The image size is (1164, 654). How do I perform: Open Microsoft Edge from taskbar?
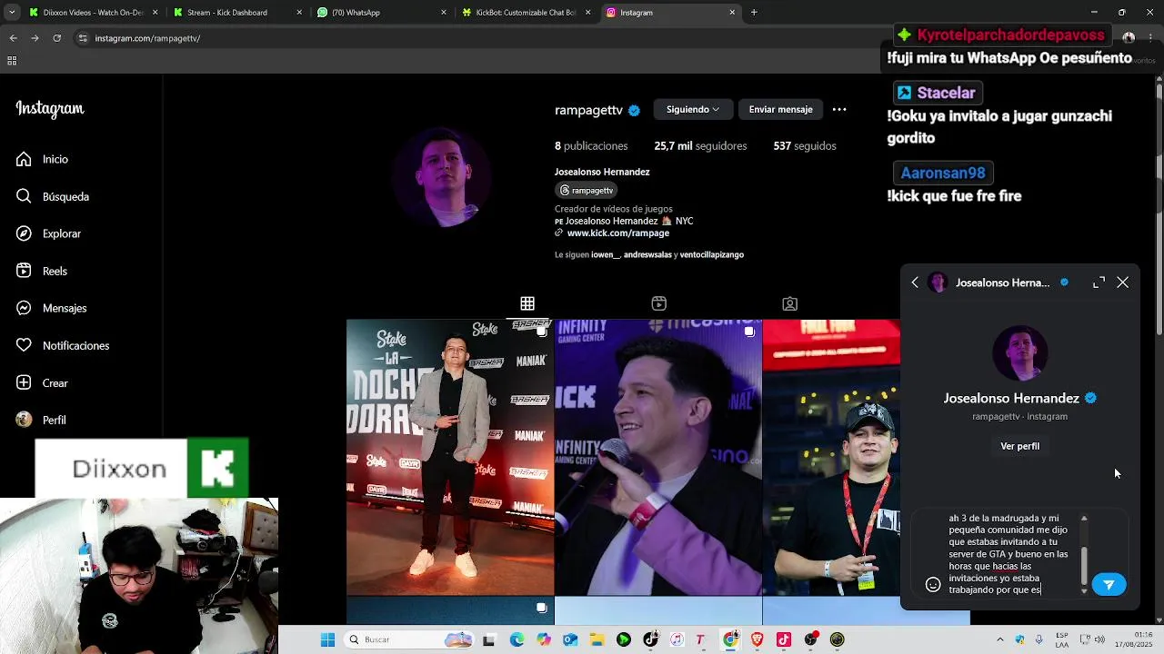[517, 639]
